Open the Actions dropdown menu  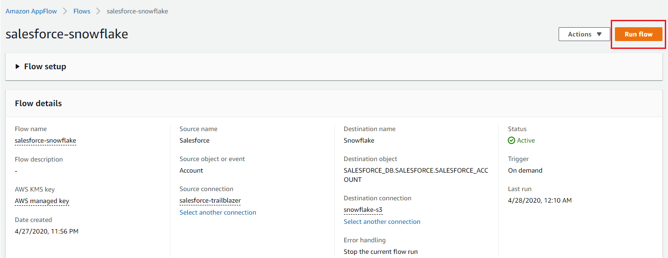pyautogui.click(x=584, y=34)
